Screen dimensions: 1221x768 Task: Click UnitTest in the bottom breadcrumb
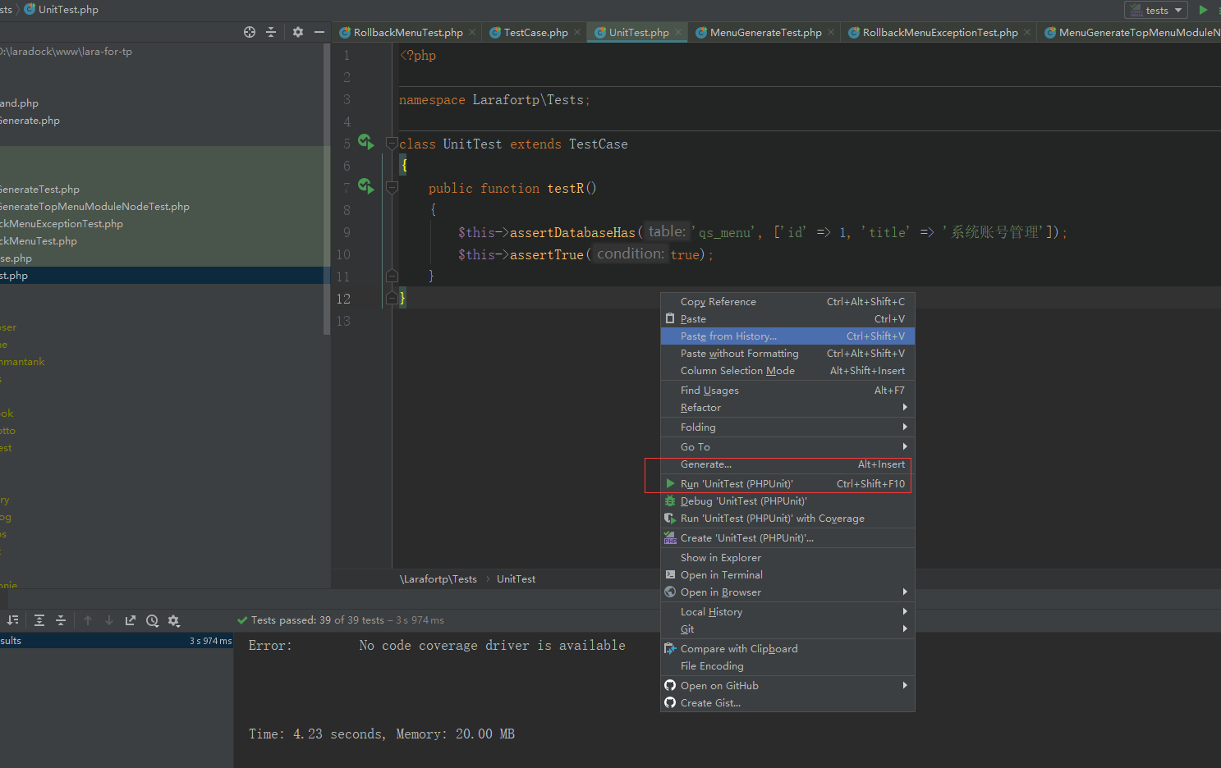point(516,579)
